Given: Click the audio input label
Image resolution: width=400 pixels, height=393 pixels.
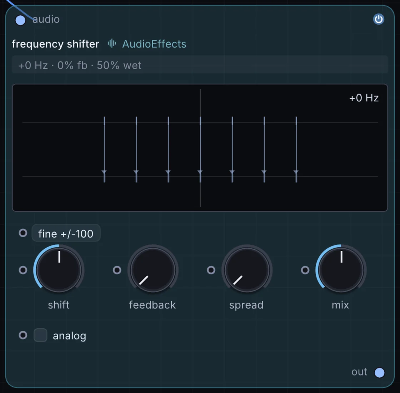Looking at the screenshot, I should (x=46, y=19).
